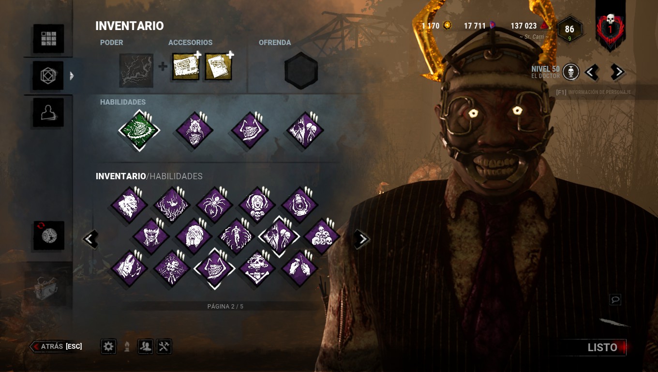The width and height of the screenshot is (658, 372).
Task: Open the grid bloodweb sidebar tab
Action: coord(48,38)
